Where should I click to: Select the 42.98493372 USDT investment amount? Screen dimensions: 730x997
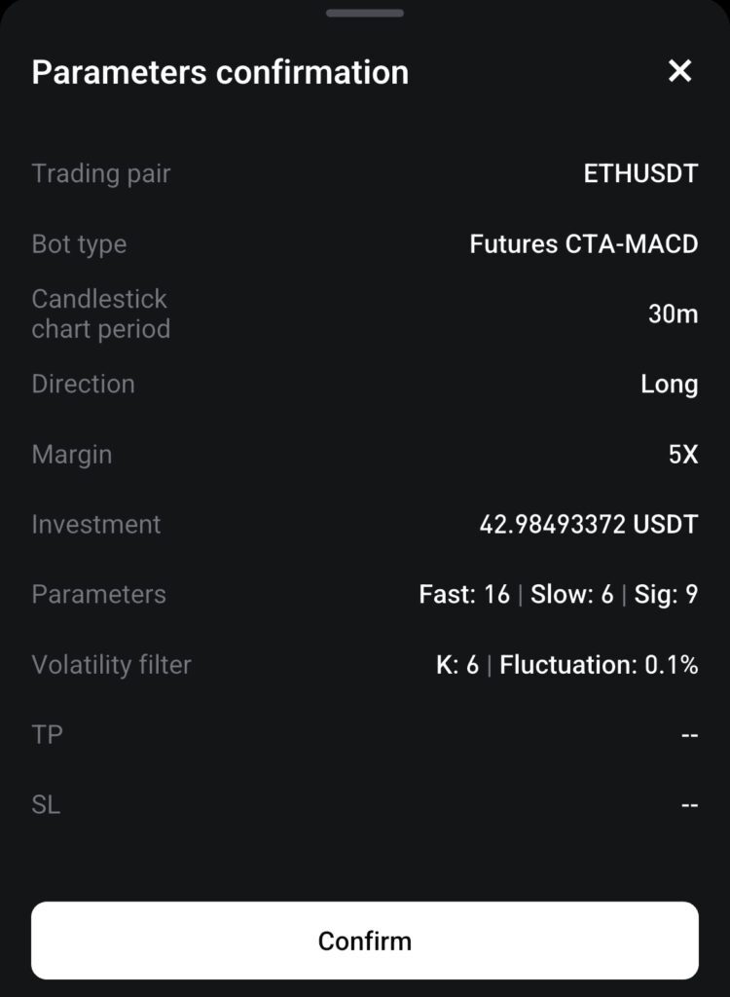589,525
